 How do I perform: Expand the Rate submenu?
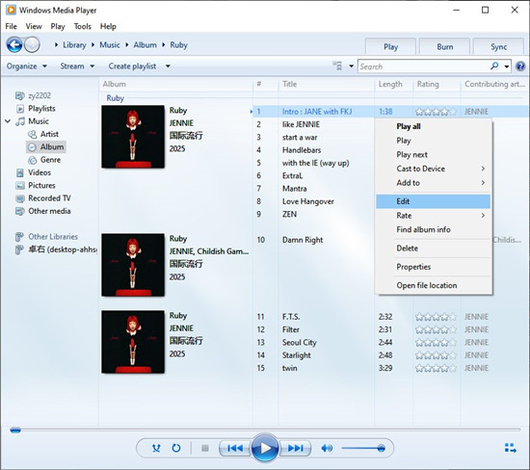434,215
